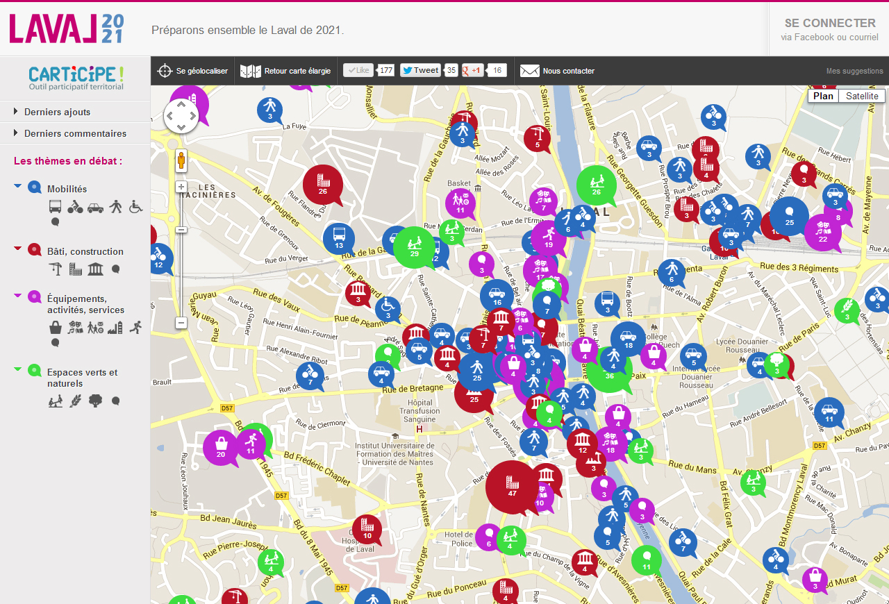Click the map zoom in plus button
The width and height of the screenshot is (889, 604).
pyautogui.click(x=181, y=187)
